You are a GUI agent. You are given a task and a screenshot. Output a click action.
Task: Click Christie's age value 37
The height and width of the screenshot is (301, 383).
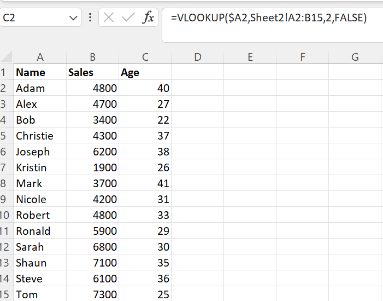click(145, 135)
